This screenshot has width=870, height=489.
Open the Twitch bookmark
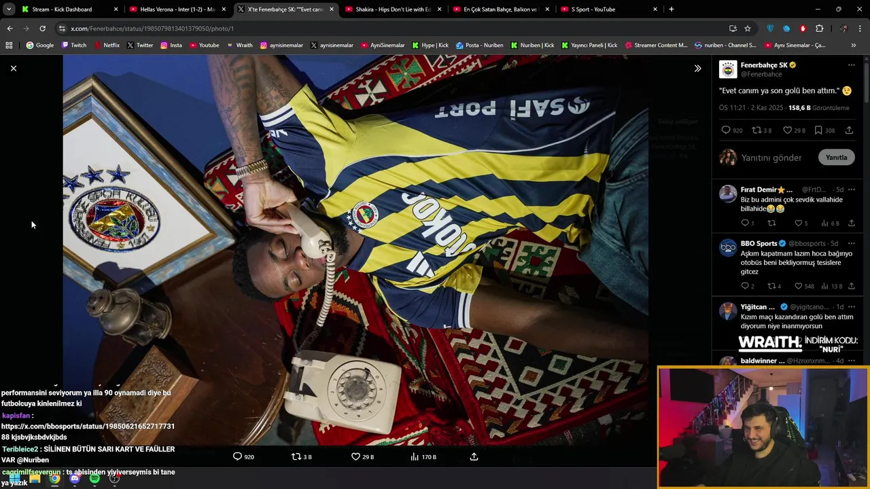(x=73, y=46)
